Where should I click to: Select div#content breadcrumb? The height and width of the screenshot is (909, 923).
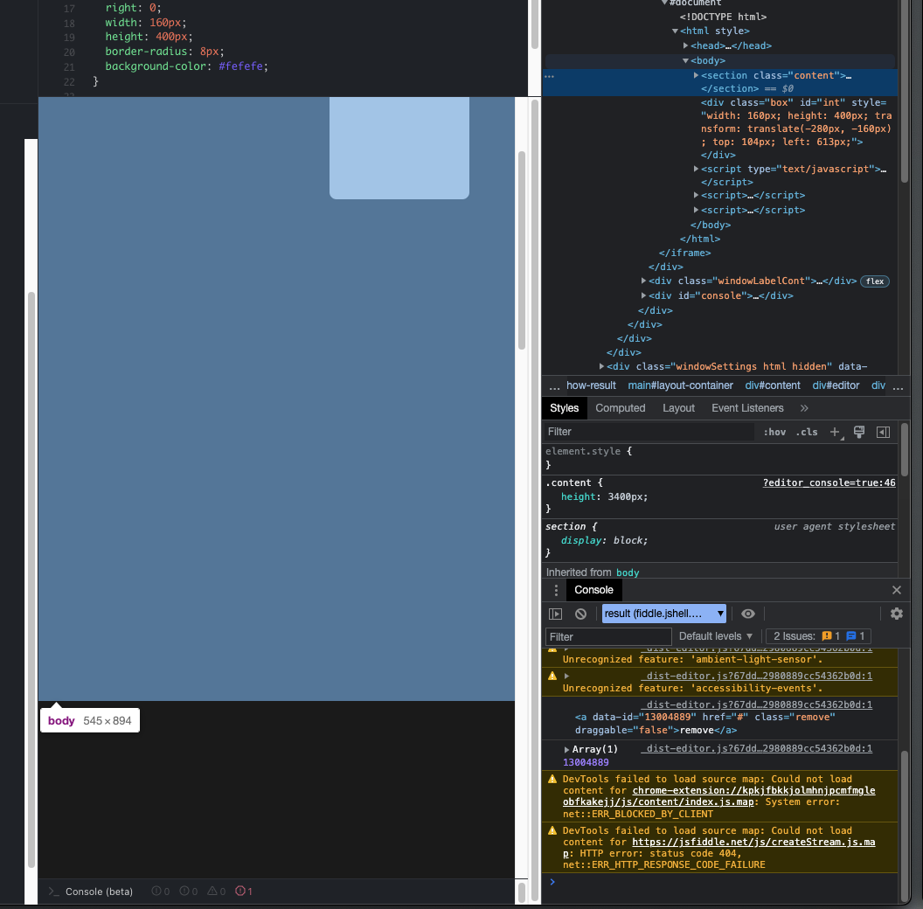(773, 385)
